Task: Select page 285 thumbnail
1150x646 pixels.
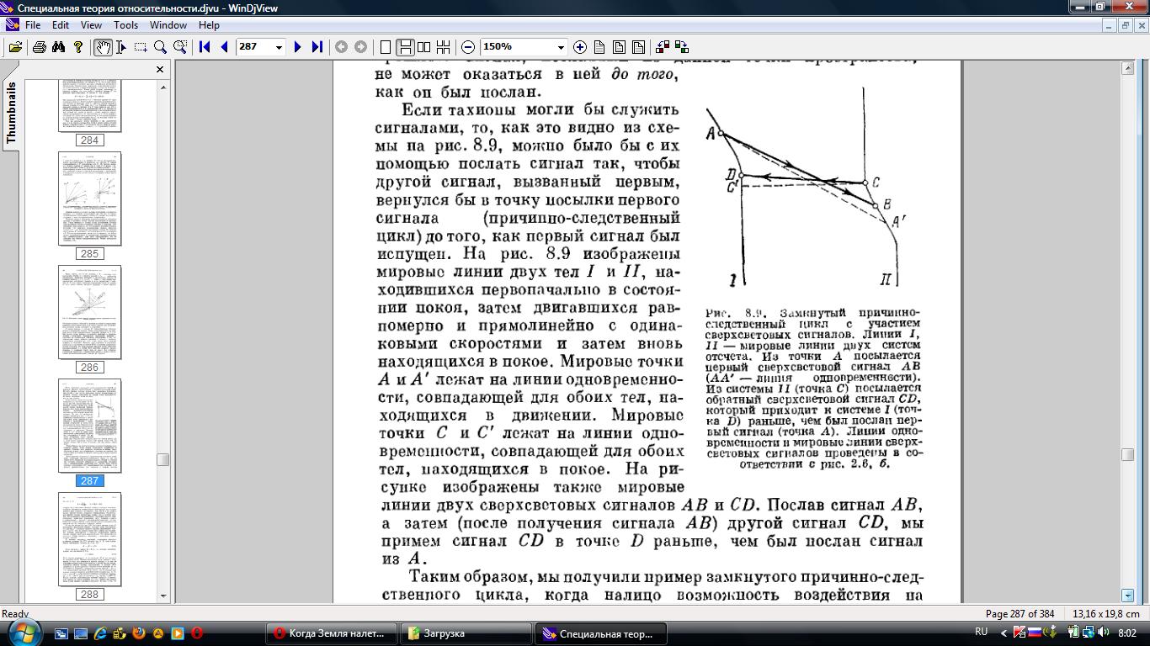Action: pyautogui.click(x=89, y=199)
